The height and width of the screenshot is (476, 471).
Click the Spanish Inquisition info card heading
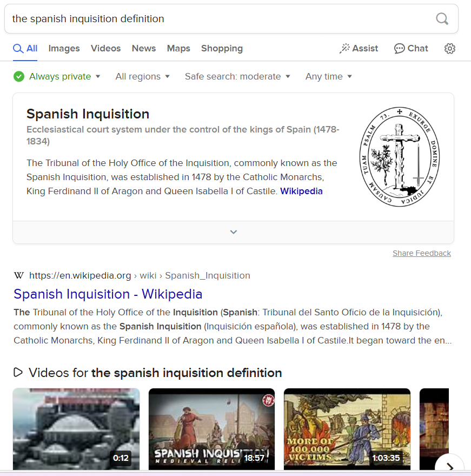click(88, 114)
